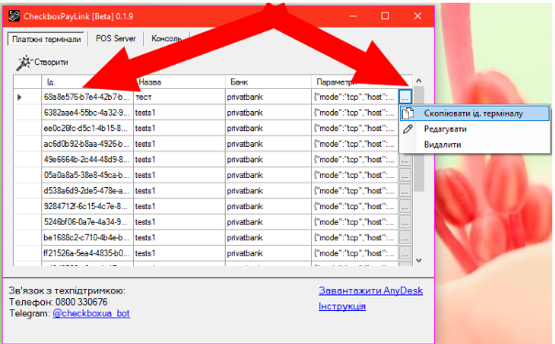This screenshot has height=344, width=555.
Task: Select the id cell ee0c26fc-d5c1-4b15-8...
Action: pos(87,128)
